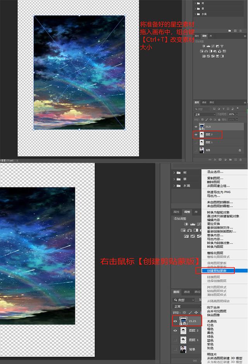Add a Posterize adjustment in upper screenshot
Image resolution: width=248 pixels, height=364 pixels.
pyautogui.click(x=208, y=56)
